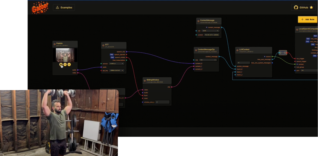Click the ContextMessage content text field
This screenshot has height=156, width=318.
click(212, 35)
